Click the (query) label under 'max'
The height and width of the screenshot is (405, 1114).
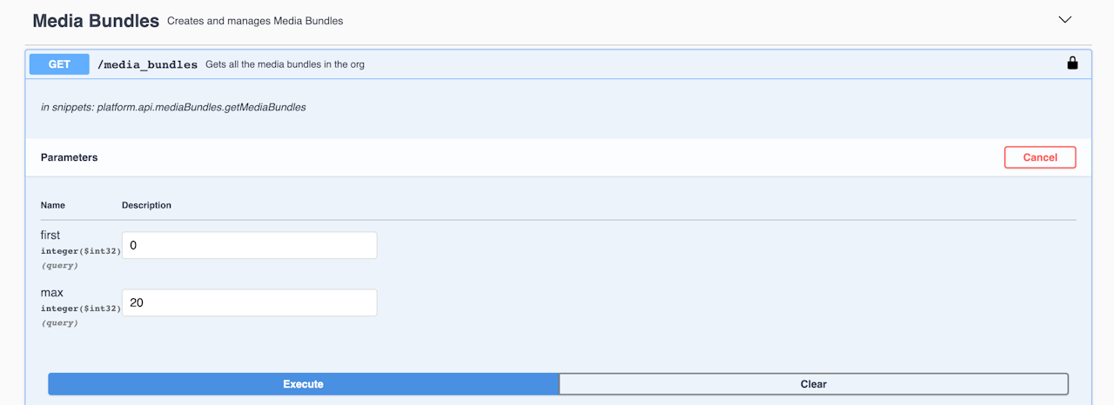[59, 323]
